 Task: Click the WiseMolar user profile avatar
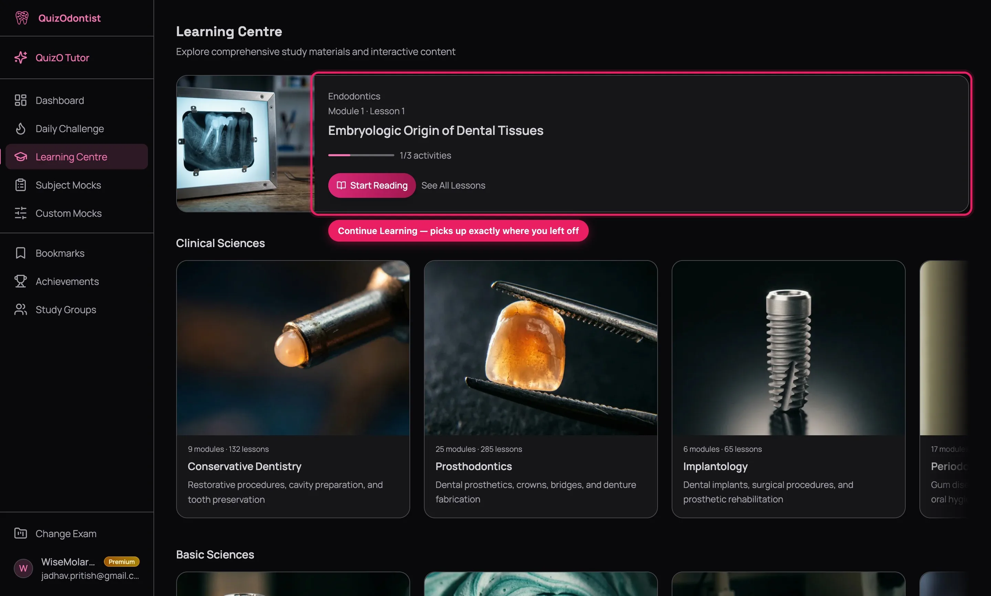tap(23, 568)
